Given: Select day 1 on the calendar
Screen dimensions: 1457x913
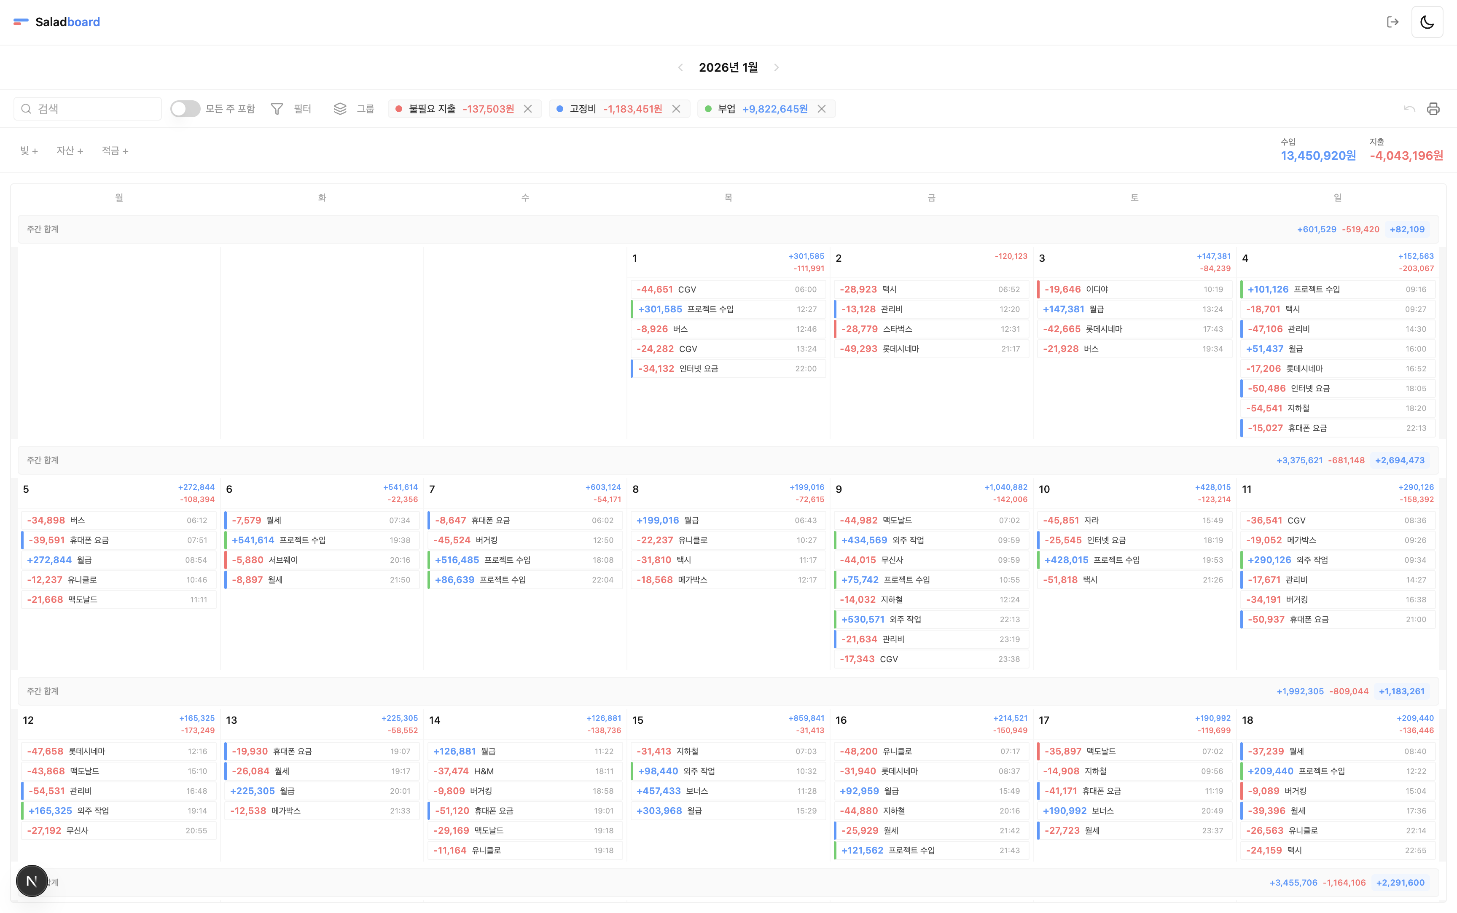Looking at the screenshot, I should point(634,258).
